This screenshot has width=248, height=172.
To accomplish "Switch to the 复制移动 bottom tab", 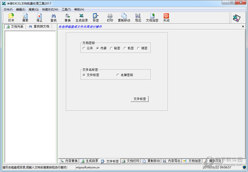I will pyautogui.click(x=151, y=161).
